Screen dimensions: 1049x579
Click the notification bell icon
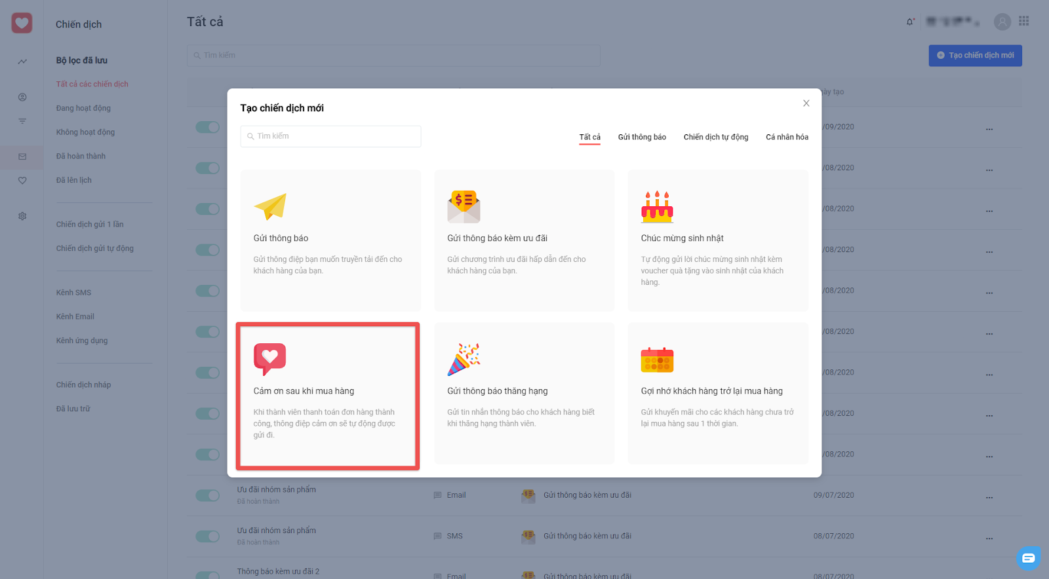[910, 22]
